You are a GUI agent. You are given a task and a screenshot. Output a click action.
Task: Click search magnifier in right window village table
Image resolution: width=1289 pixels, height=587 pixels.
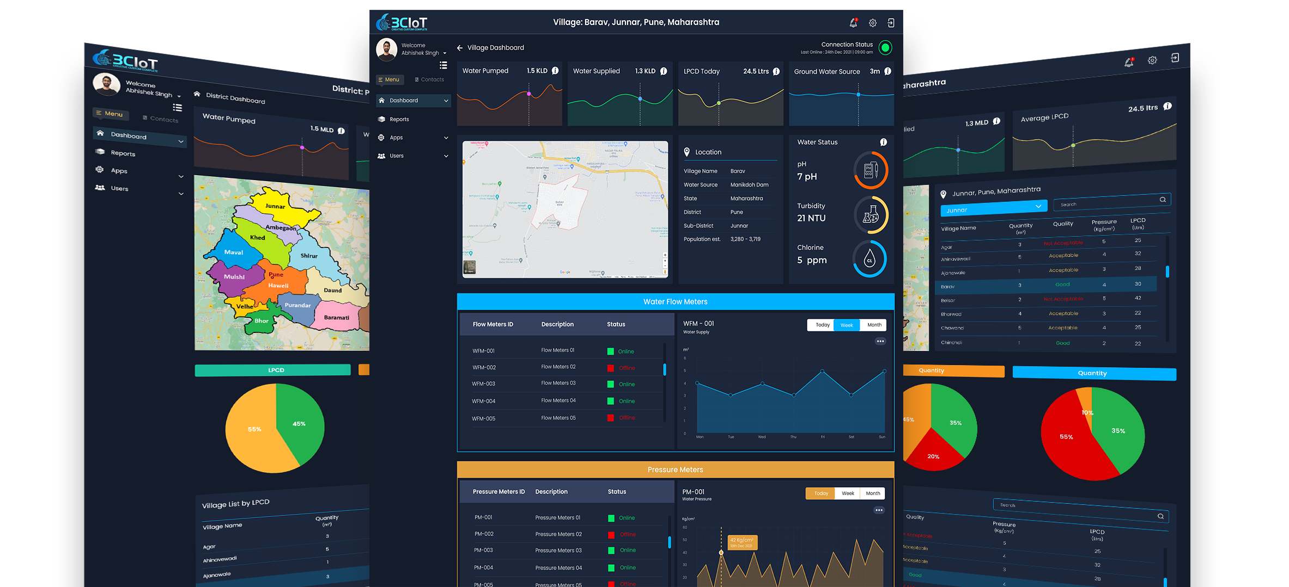click(1163, 199)
